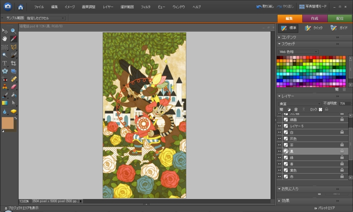
Task: Open the イメージ menu
Action: 70,7
